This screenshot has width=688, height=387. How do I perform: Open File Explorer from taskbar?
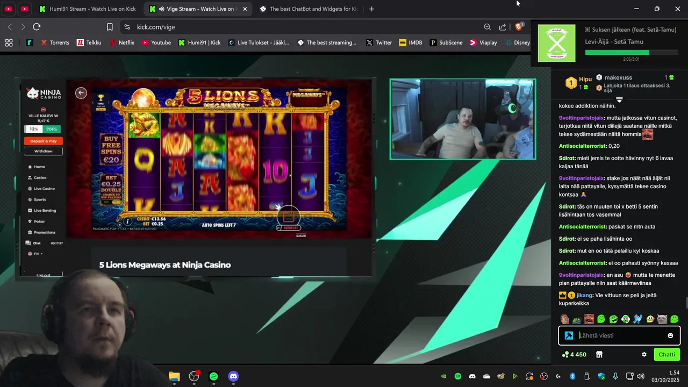[174, 376]
